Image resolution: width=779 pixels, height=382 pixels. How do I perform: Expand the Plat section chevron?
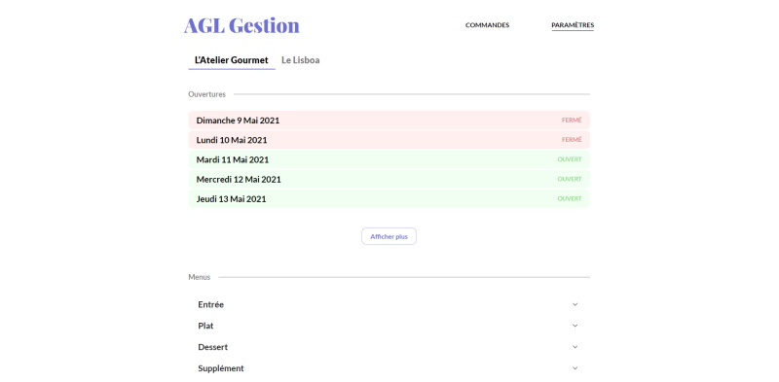pos(575,326)
